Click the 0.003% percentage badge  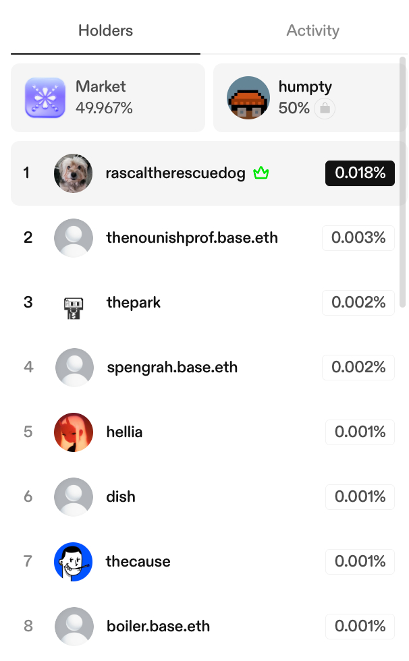coord(358,238)
